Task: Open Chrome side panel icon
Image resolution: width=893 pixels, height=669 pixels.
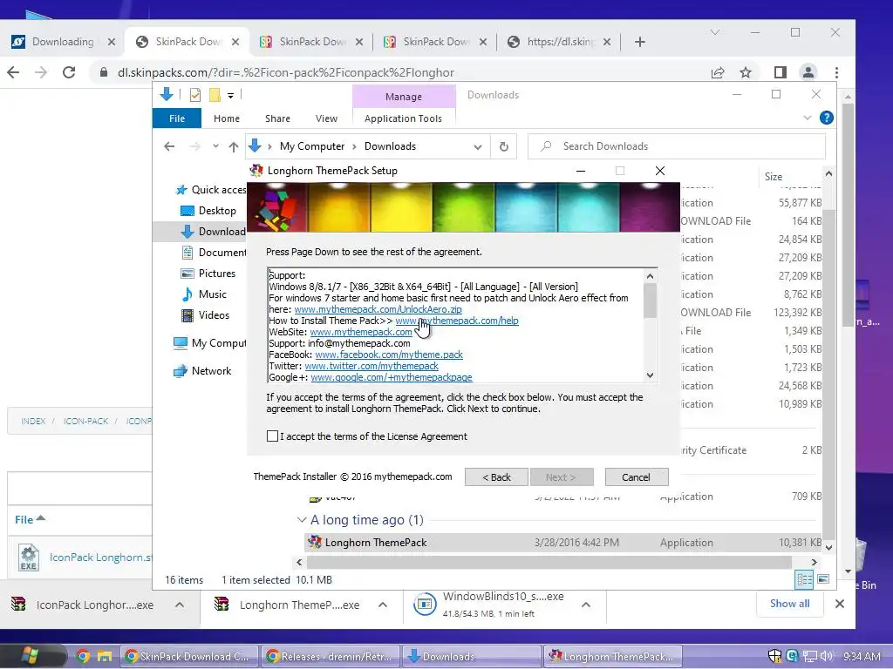Action: pos(781,72)
